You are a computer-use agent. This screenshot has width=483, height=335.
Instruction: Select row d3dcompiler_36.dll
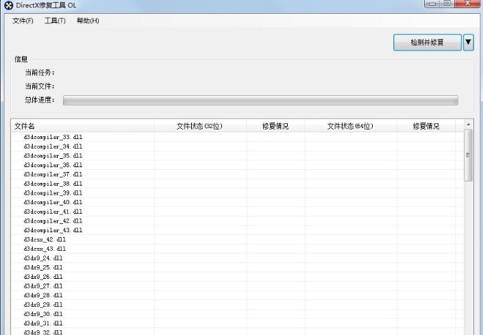238,165
